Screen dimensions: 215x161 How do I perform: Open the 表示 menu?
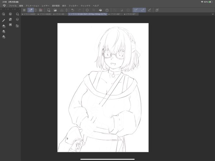[64, 6]
